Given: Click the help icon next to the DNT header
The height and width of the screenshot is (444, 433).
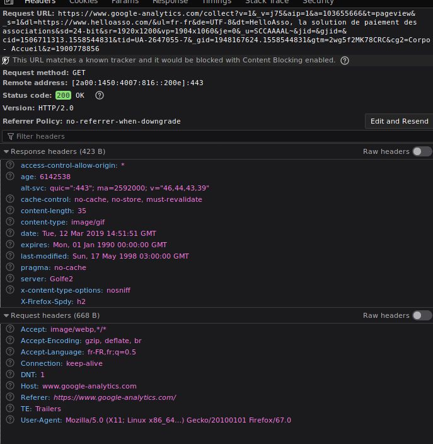Looking at the screenshot, I should coord(10,375).
